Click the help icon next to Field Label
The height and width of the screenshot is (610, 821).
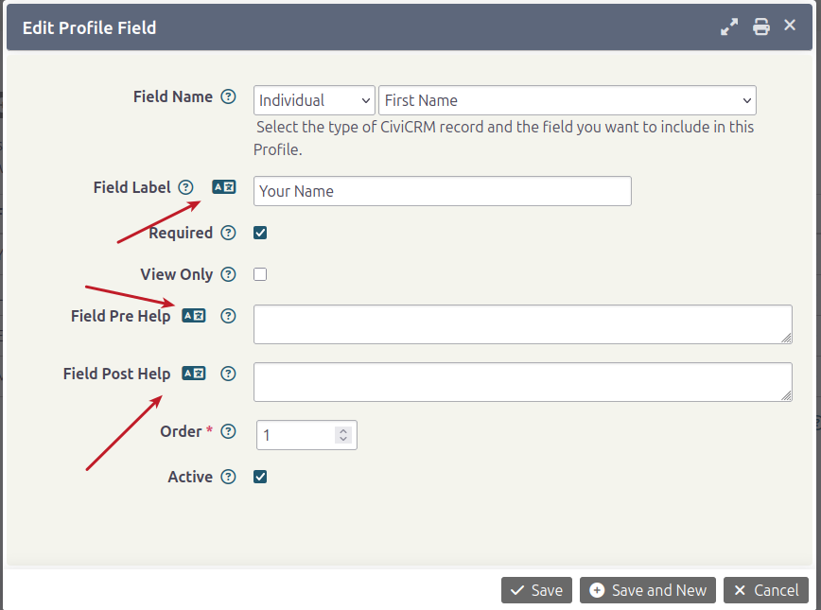point(185,187)
